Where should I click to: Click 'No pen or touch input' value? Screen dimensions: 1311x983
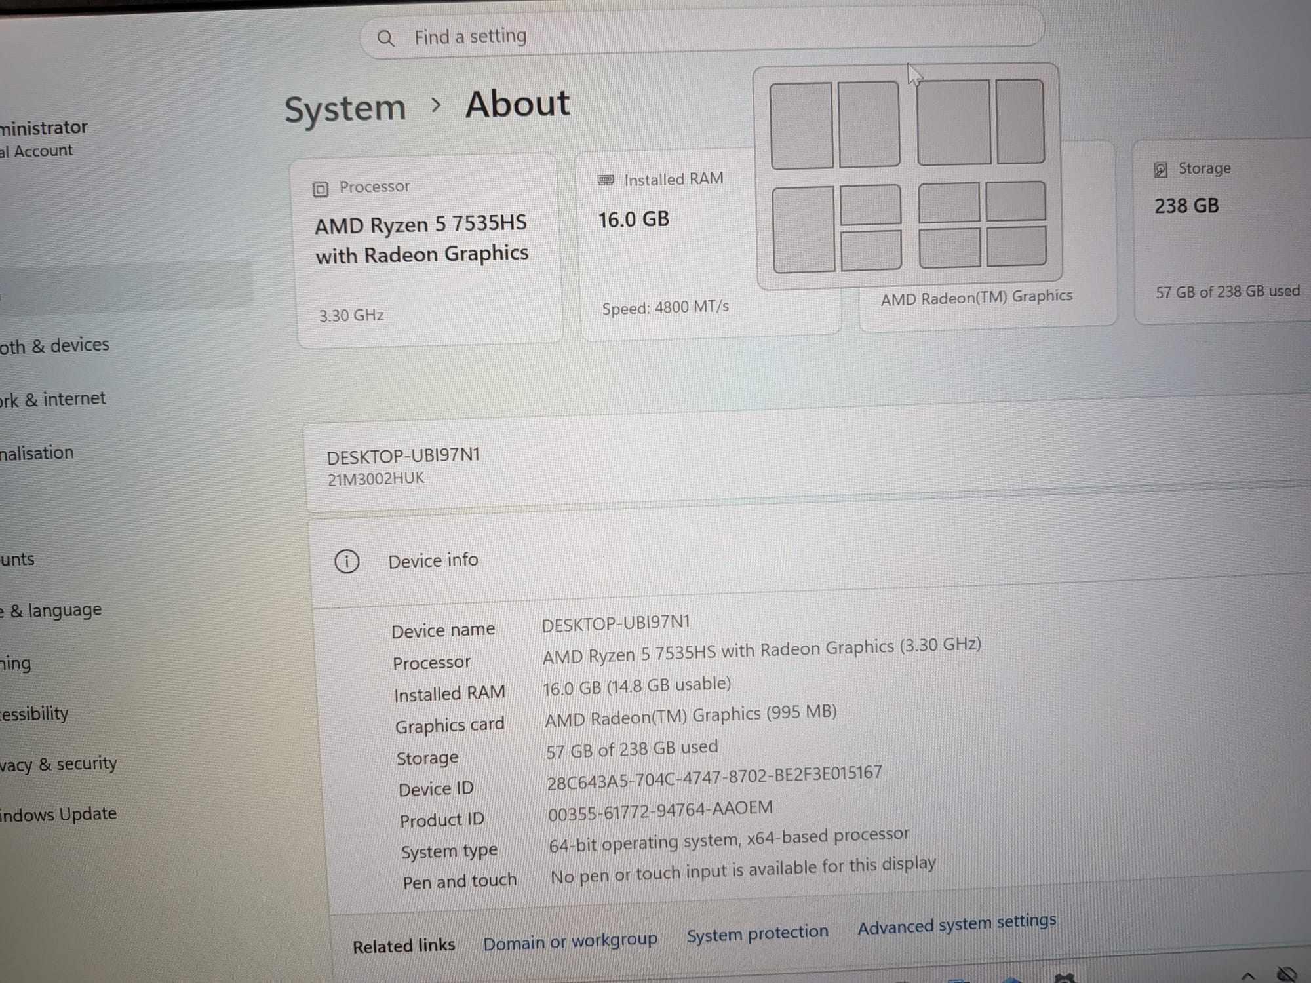tap(743, 870)
